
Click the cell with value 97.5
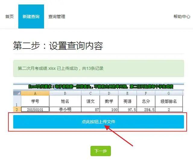tap(127, 109)
